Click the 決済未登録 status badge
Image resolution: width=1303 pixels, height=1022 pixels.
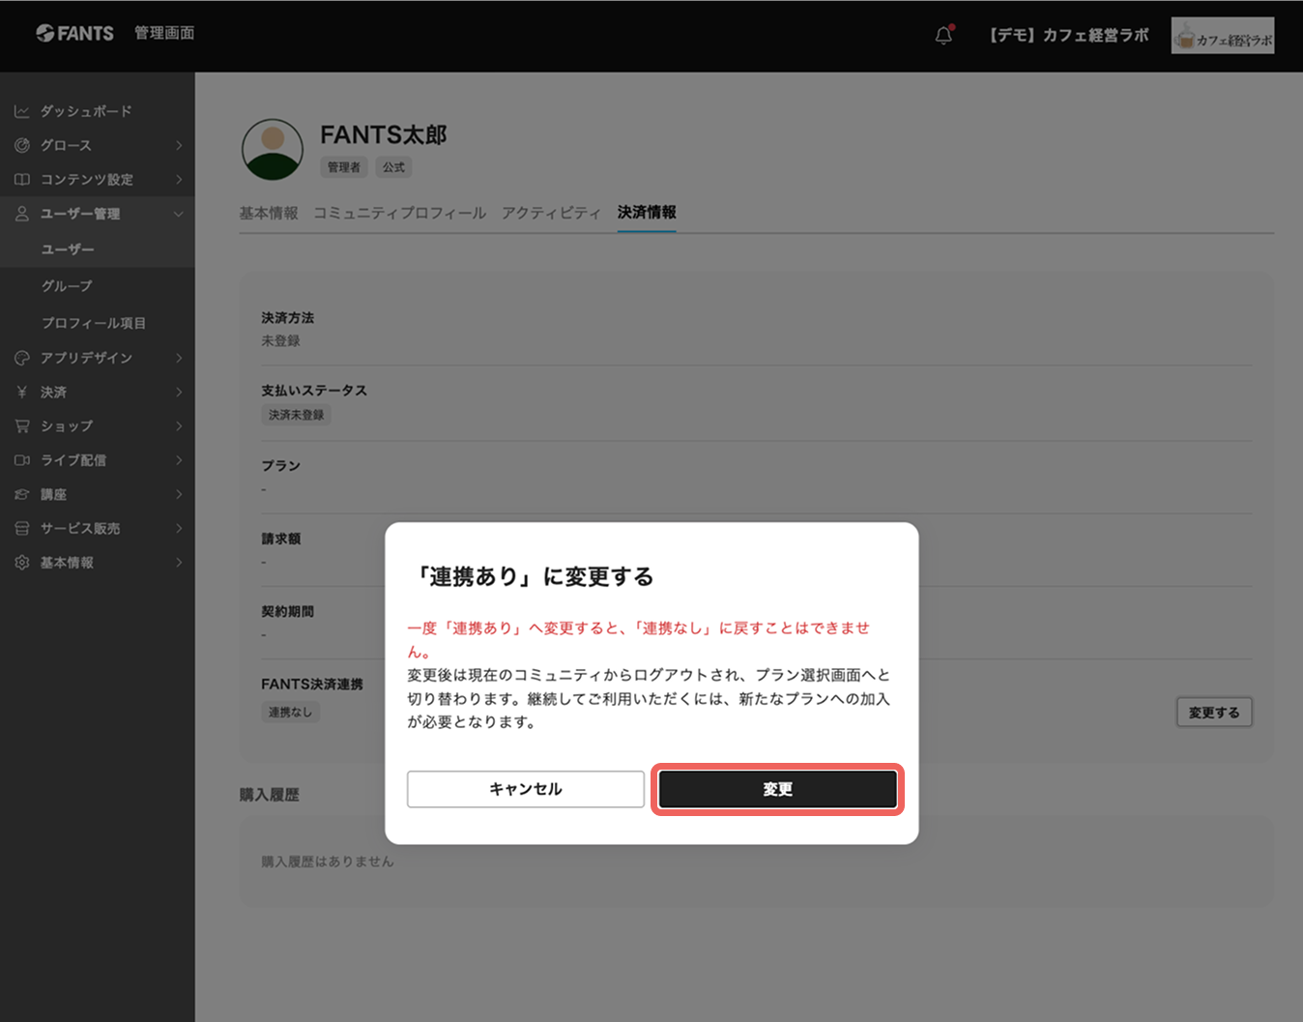(297, 415)
